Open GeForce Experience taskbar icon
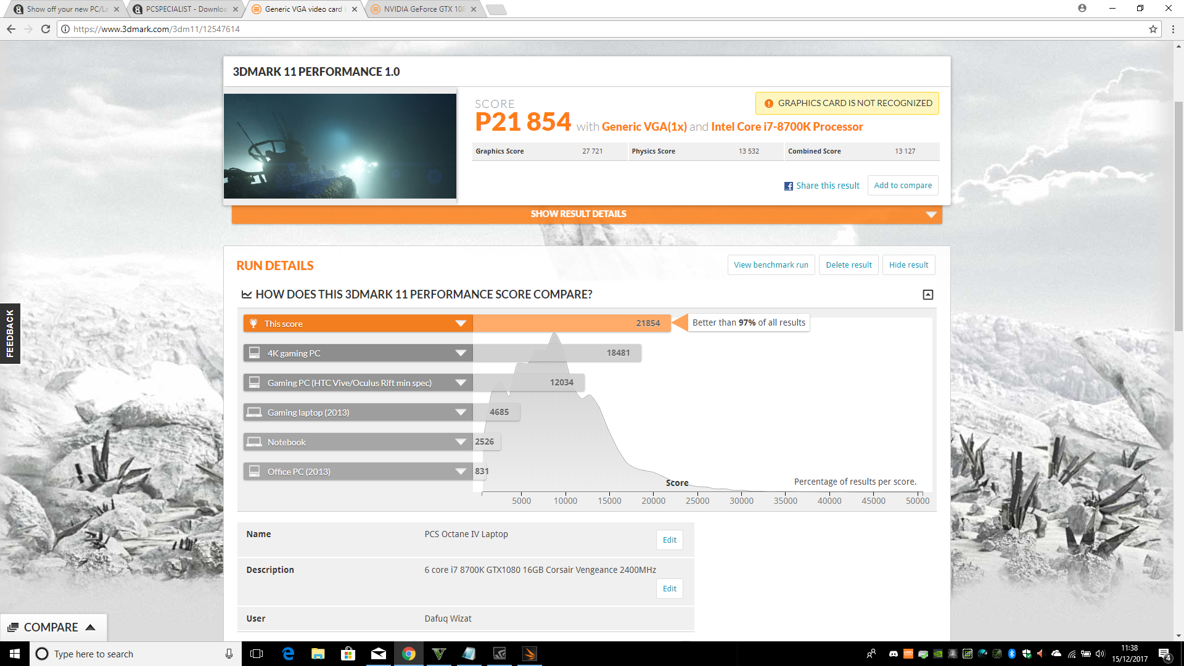 499,654
